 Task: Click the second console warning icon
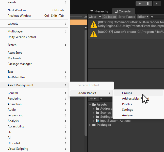(93, 34)
